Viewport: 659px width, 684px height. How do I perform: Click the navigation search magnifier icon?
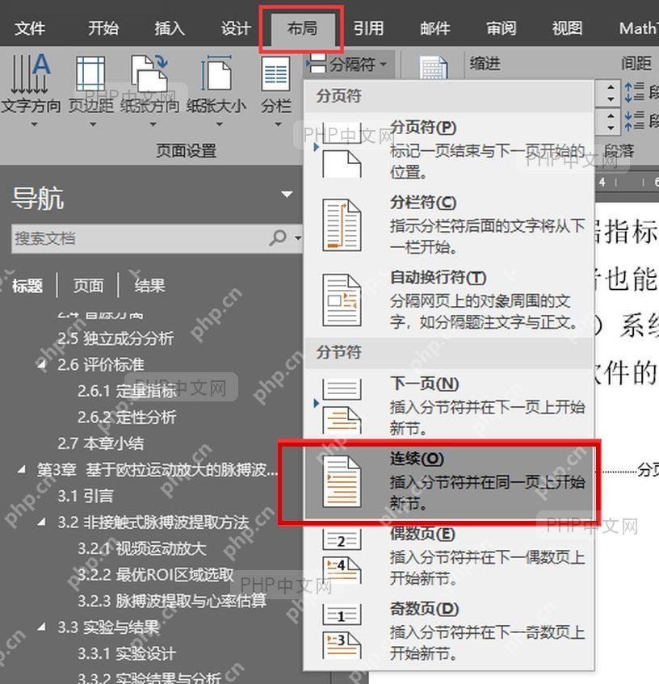(277, 238)
